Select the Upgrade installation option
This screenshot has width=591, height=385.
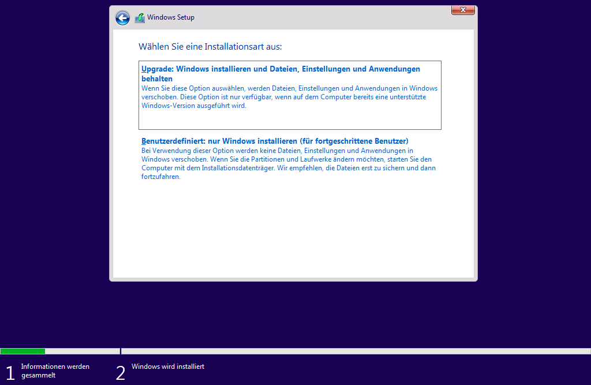(x=290, y=95)
